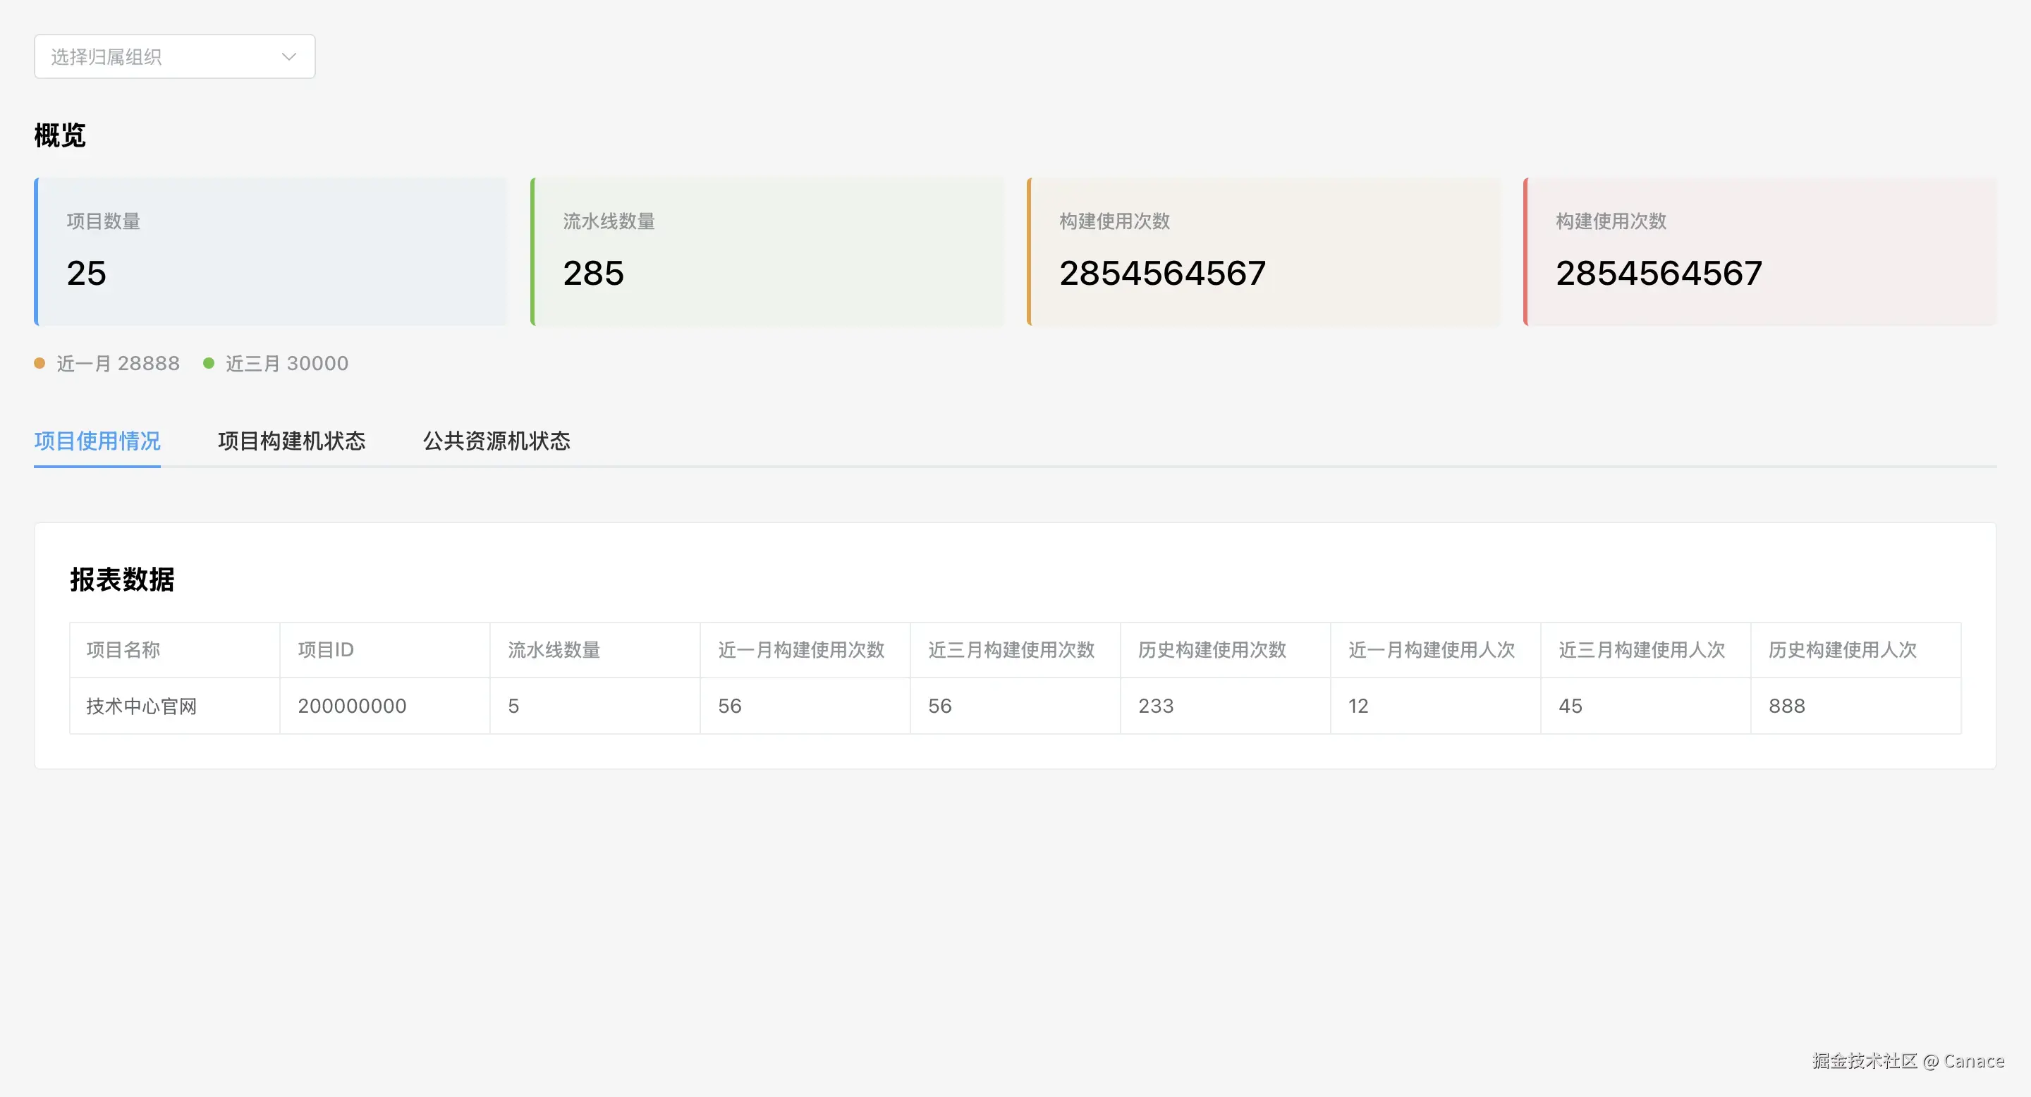This screenshot has height=1097, width=2031.
Task: Click the 概览 section heading
Action: click(59, 135)
